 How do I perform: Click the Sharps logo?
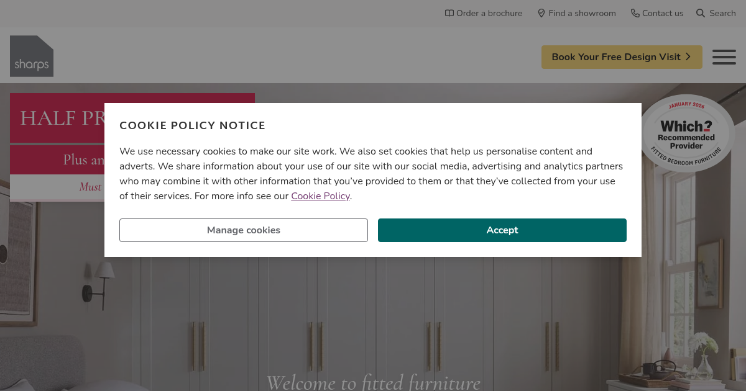pos(32,56)
